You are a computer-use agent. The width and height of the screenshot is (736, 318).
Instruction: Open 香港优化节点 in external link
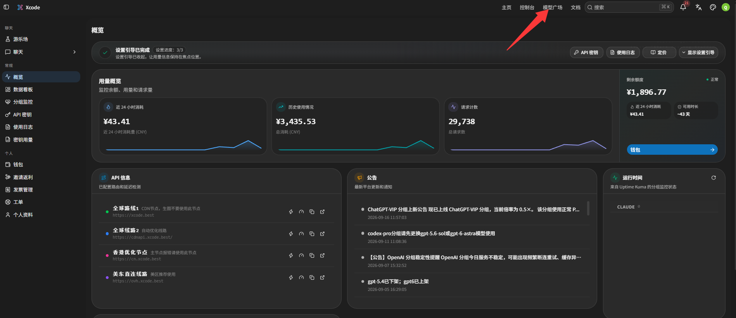click(322, 255)
